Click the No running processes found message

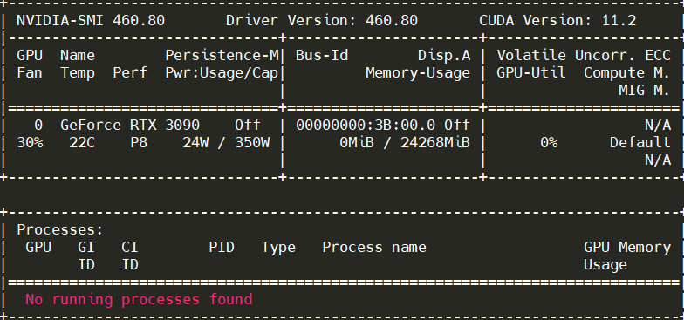click(x=139, y=300)
